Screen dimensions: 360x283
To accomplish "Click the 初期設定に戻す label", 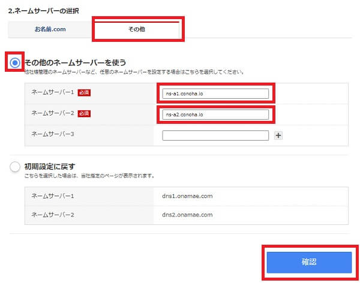I will click(x=50, y=166).
